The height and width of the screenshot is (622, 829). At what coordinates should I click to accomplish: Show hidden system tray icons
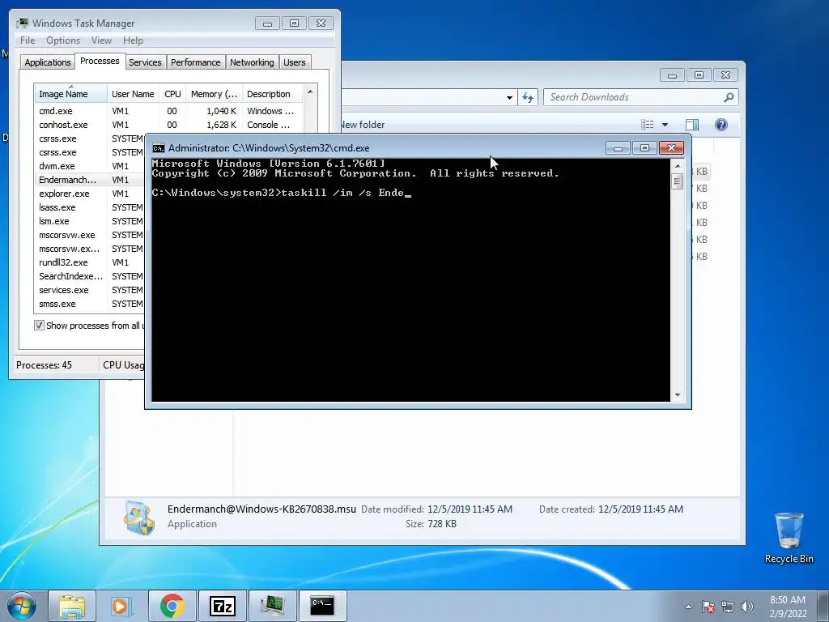click(688, 607)
